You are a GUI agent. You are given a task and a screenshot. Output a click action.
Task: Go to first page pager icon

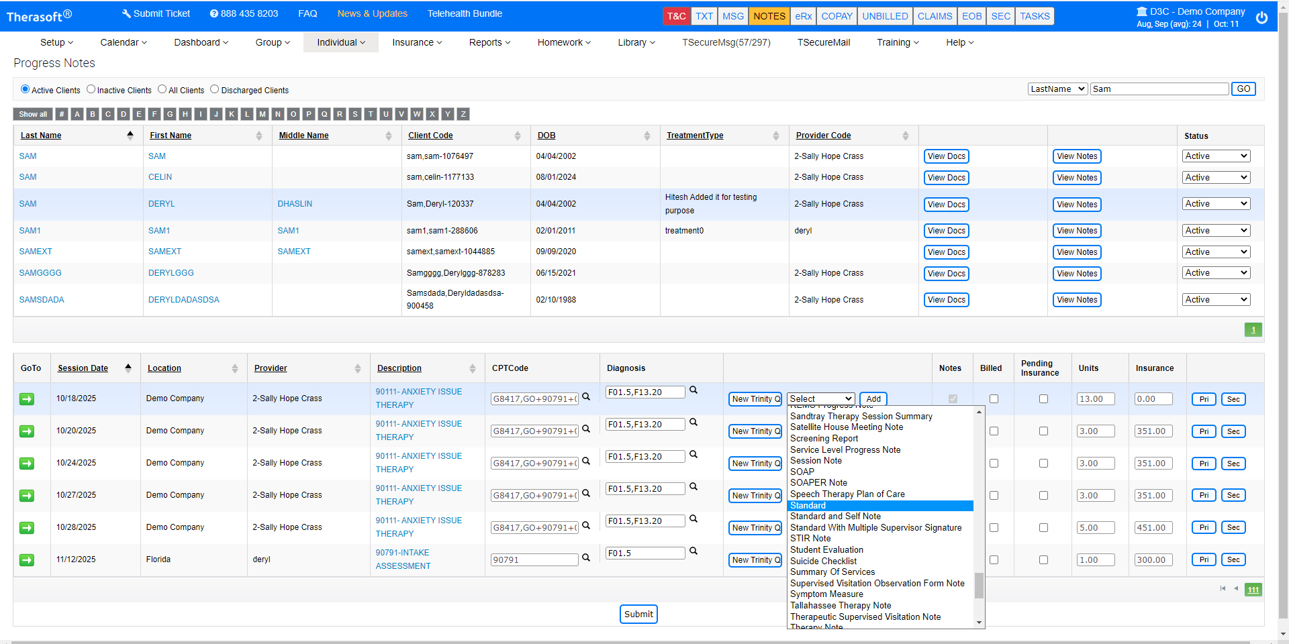pyautogui.click(x=1223, y=589)
